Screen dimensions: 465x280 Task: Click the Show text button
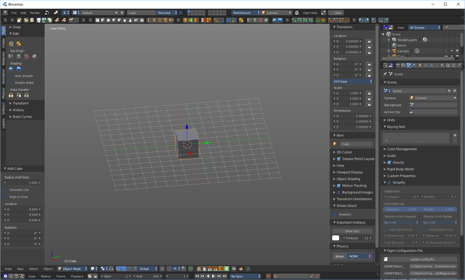pos(352,231)
